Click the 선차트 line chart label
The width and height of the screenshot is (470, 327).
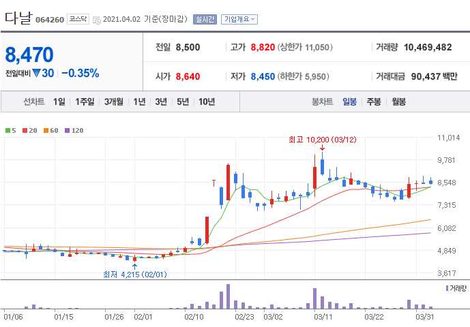pos(34,102)
